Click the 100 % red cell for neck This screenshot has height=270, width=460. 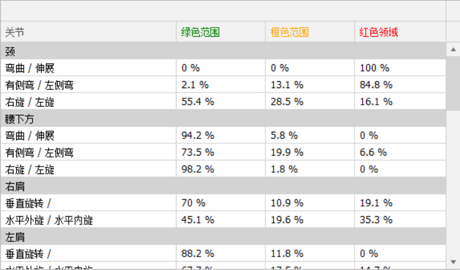pos(375,67)
